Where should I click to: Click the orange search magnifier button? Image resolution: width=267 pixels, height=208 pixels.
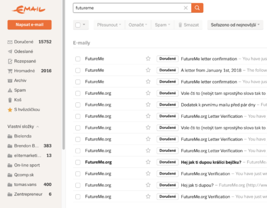pos(197,8)
